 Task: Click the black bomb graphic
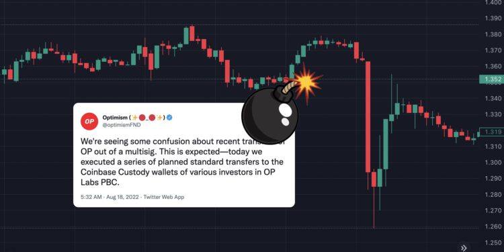pos(270,114)
